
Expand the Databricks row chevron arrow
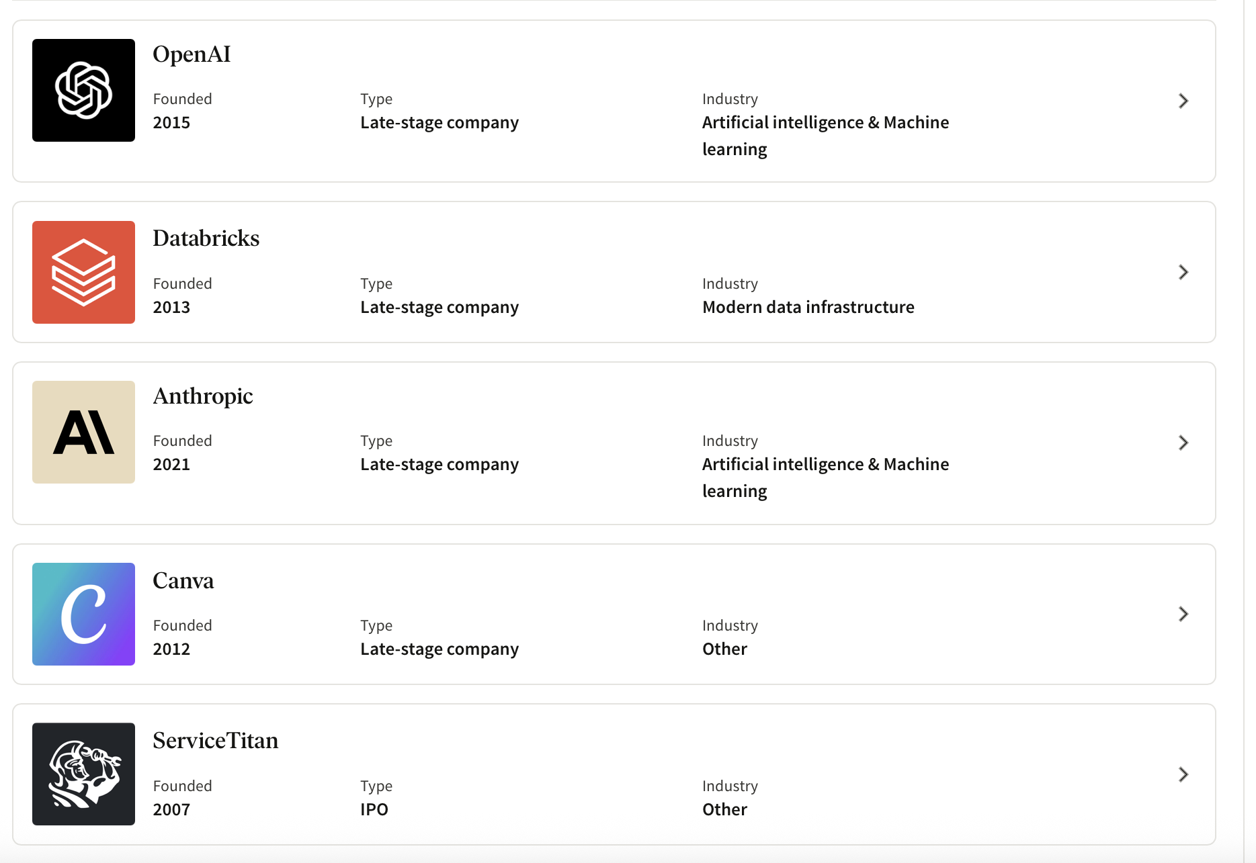(x=1183, y=272)
